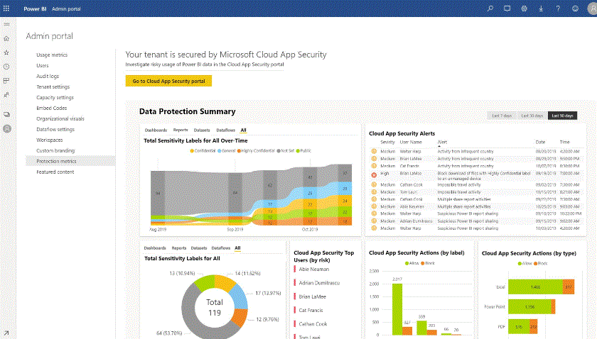597x339 pixels.
Task: Click Block download alert for Brian LaMee
Action: 483,176
